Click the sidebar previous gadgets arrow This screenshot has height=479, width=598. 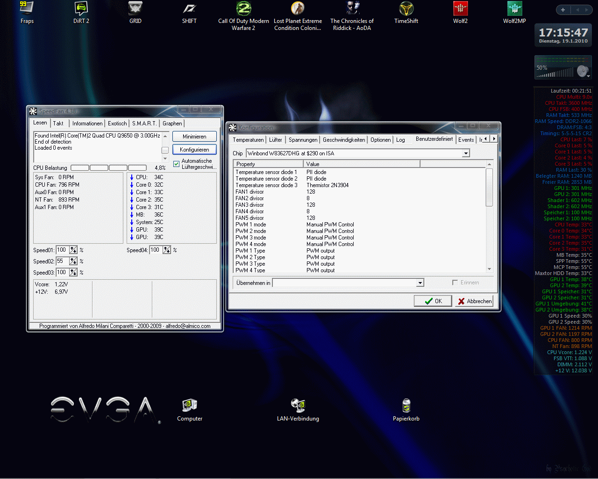tap(577, 10)
